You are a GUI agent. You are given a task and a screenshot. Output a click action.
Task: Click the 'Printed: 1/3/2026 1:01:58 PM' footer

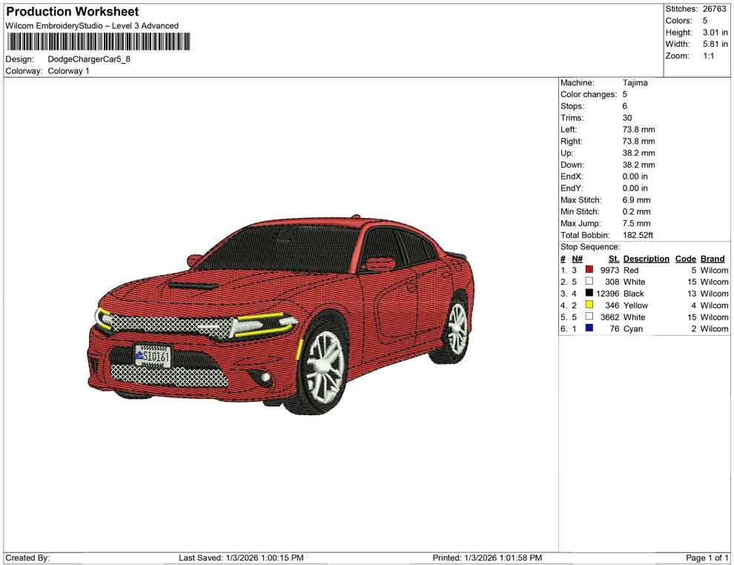(487, 558)
